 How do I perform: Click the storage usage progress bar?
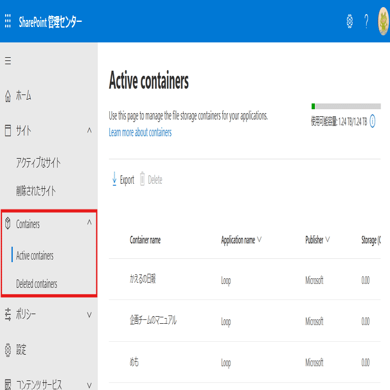tap(346, 106)
